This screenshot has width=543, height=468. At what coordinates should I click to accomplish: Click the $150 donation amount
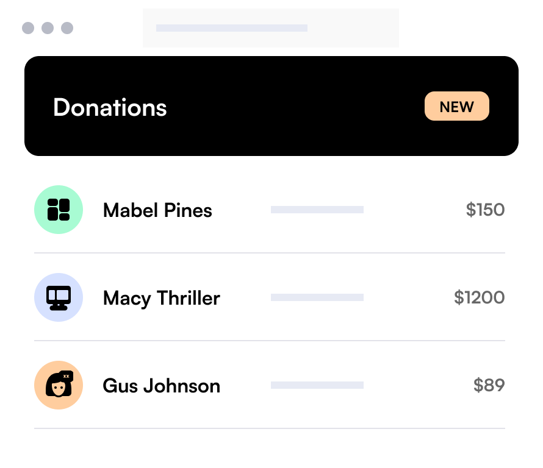click(x=485, y=210)
